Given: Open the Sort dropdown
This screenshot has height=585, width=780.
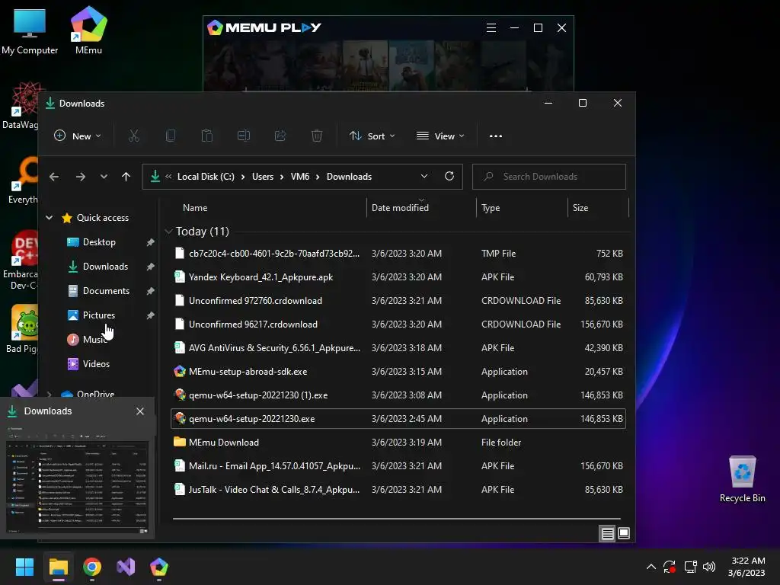Looking at the screenshot, I should click(x=372, y=136).
